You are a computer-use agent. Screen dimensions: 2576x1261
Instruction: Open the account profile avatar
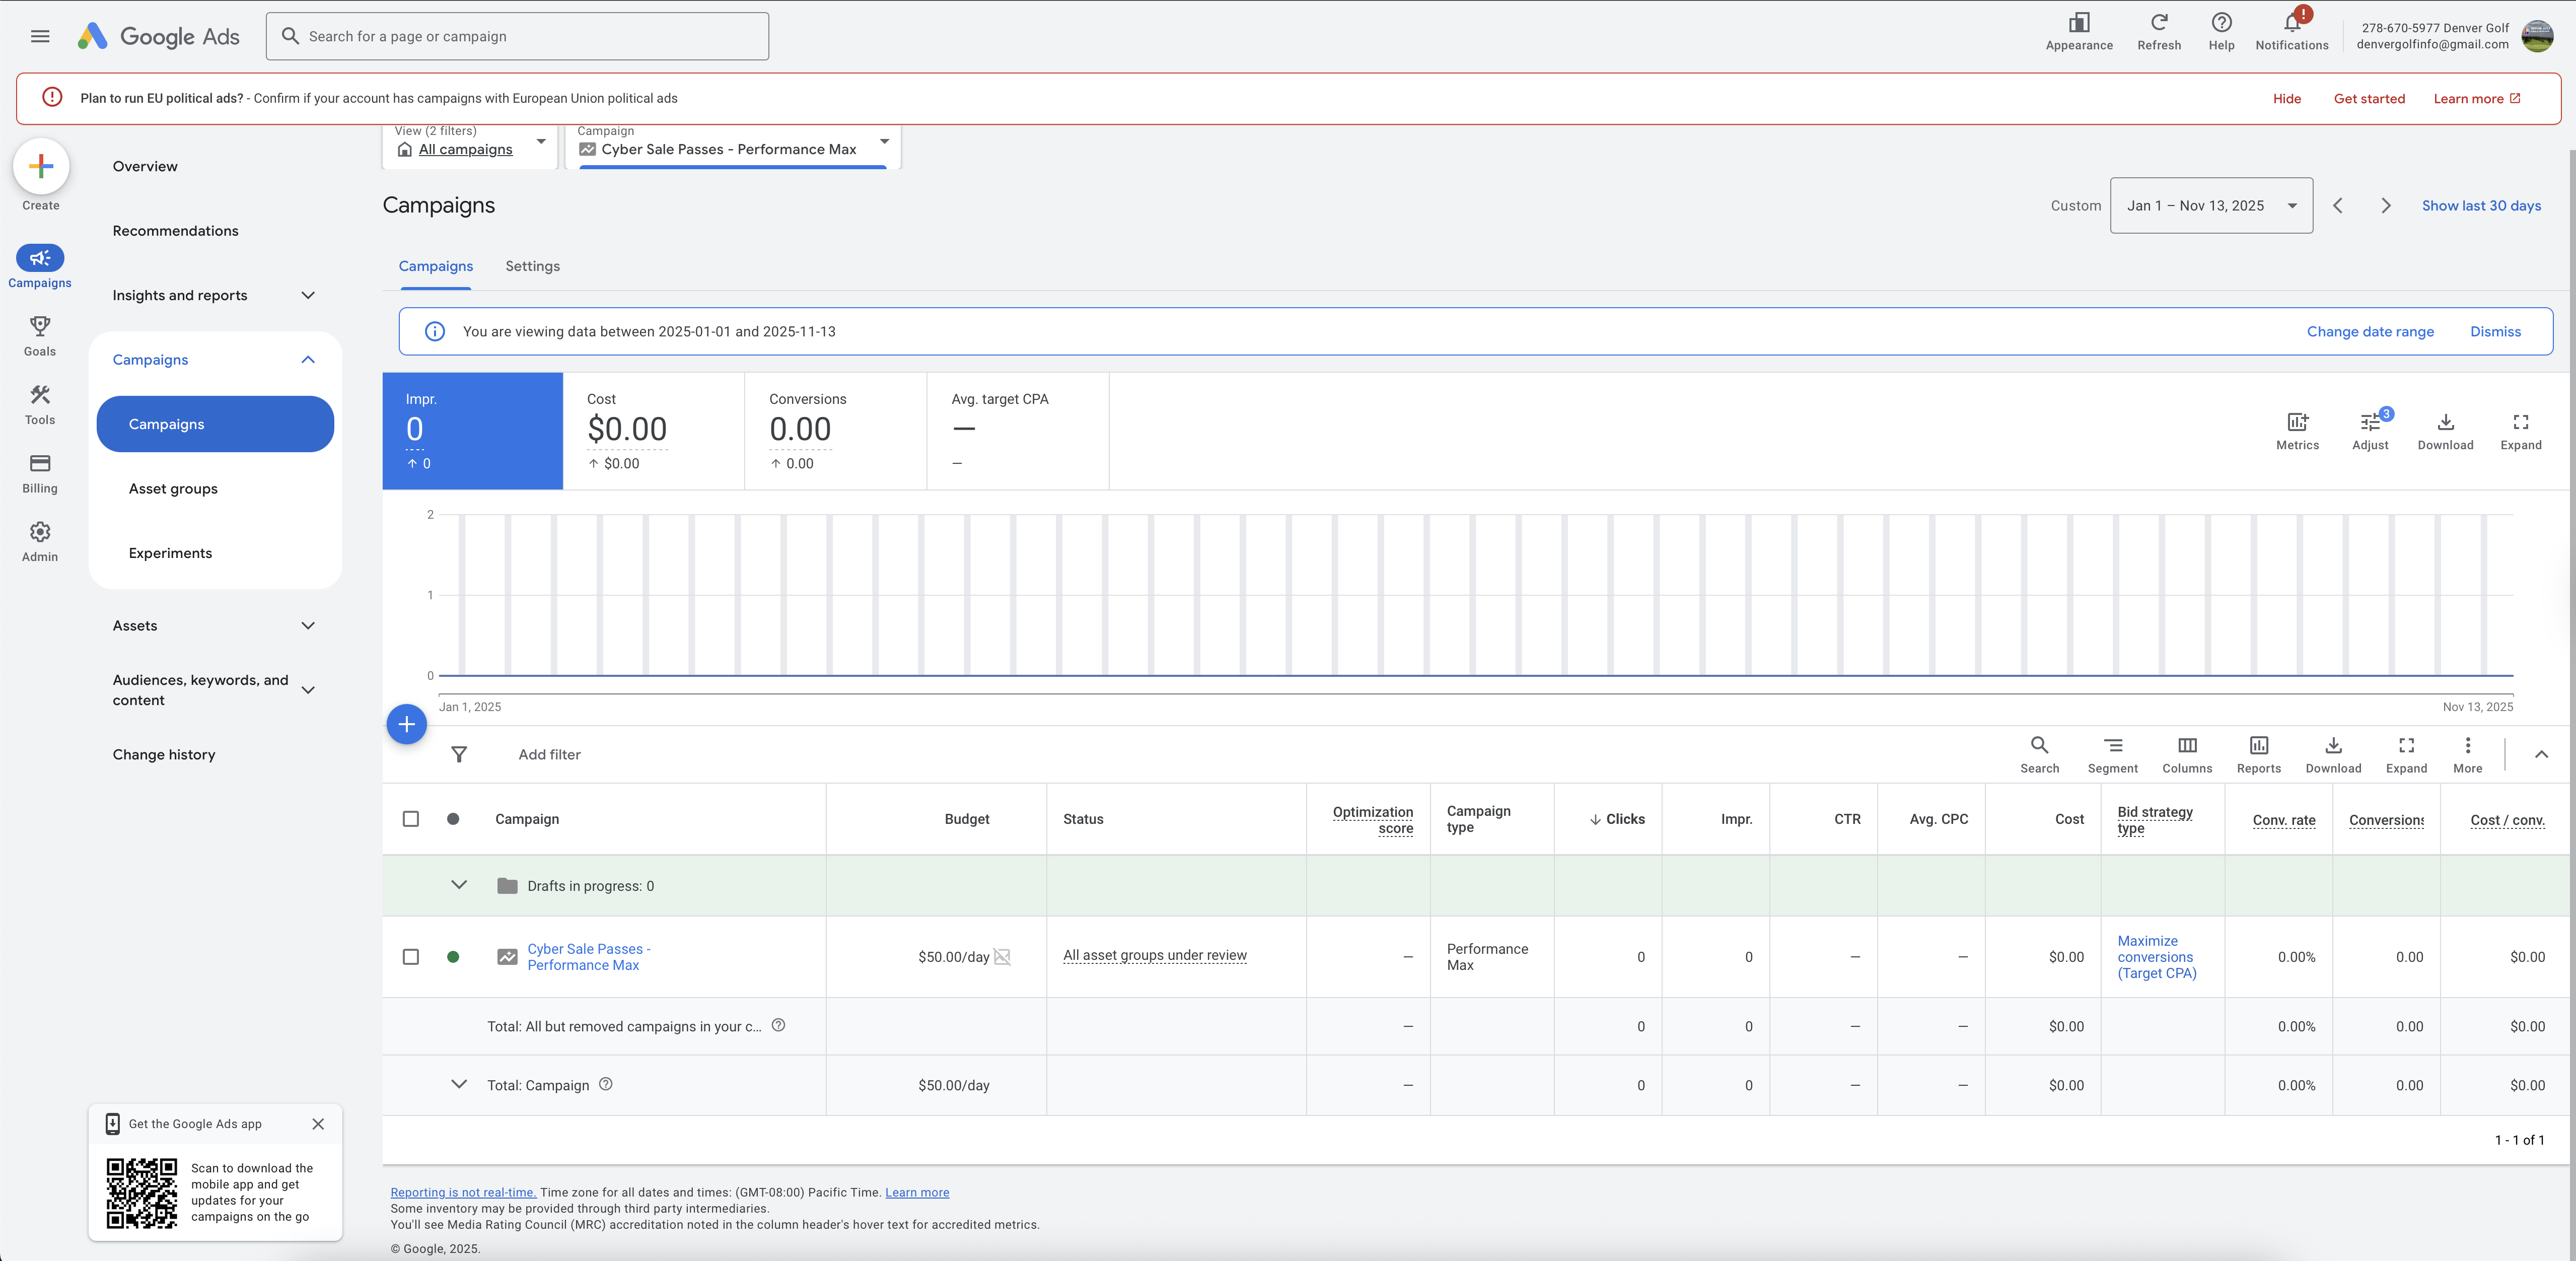pyautogui.click(x=2537, y=36)
